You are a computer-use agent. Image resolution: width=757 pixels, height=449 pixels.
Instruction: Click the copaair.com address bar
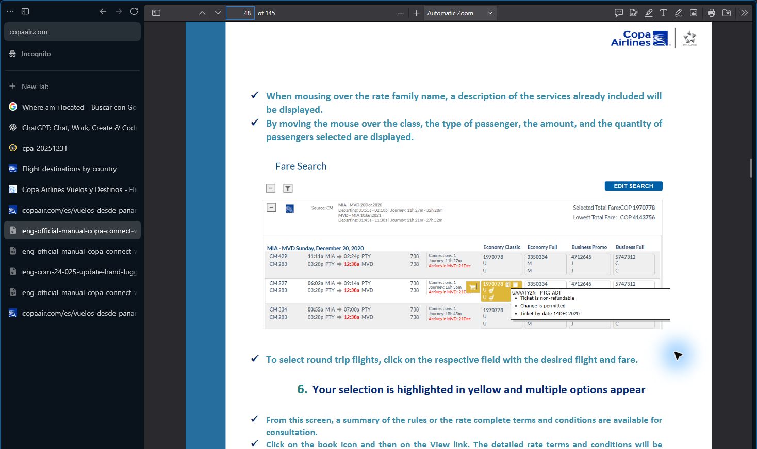click(72, 32)
